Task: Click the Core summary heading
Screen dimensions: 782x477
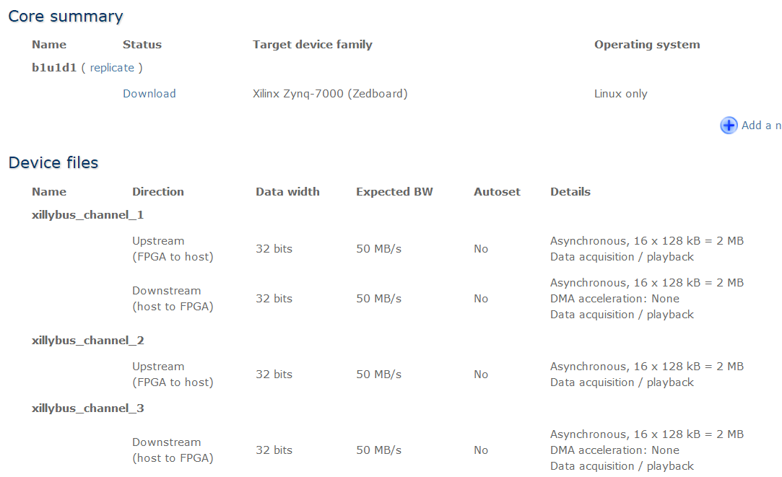Action: pyautogui.click(x=65, y=17)
